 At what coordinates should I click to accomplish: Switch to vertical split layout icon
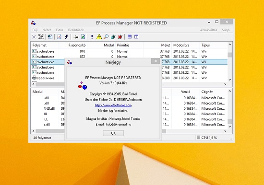coord(136,36)
